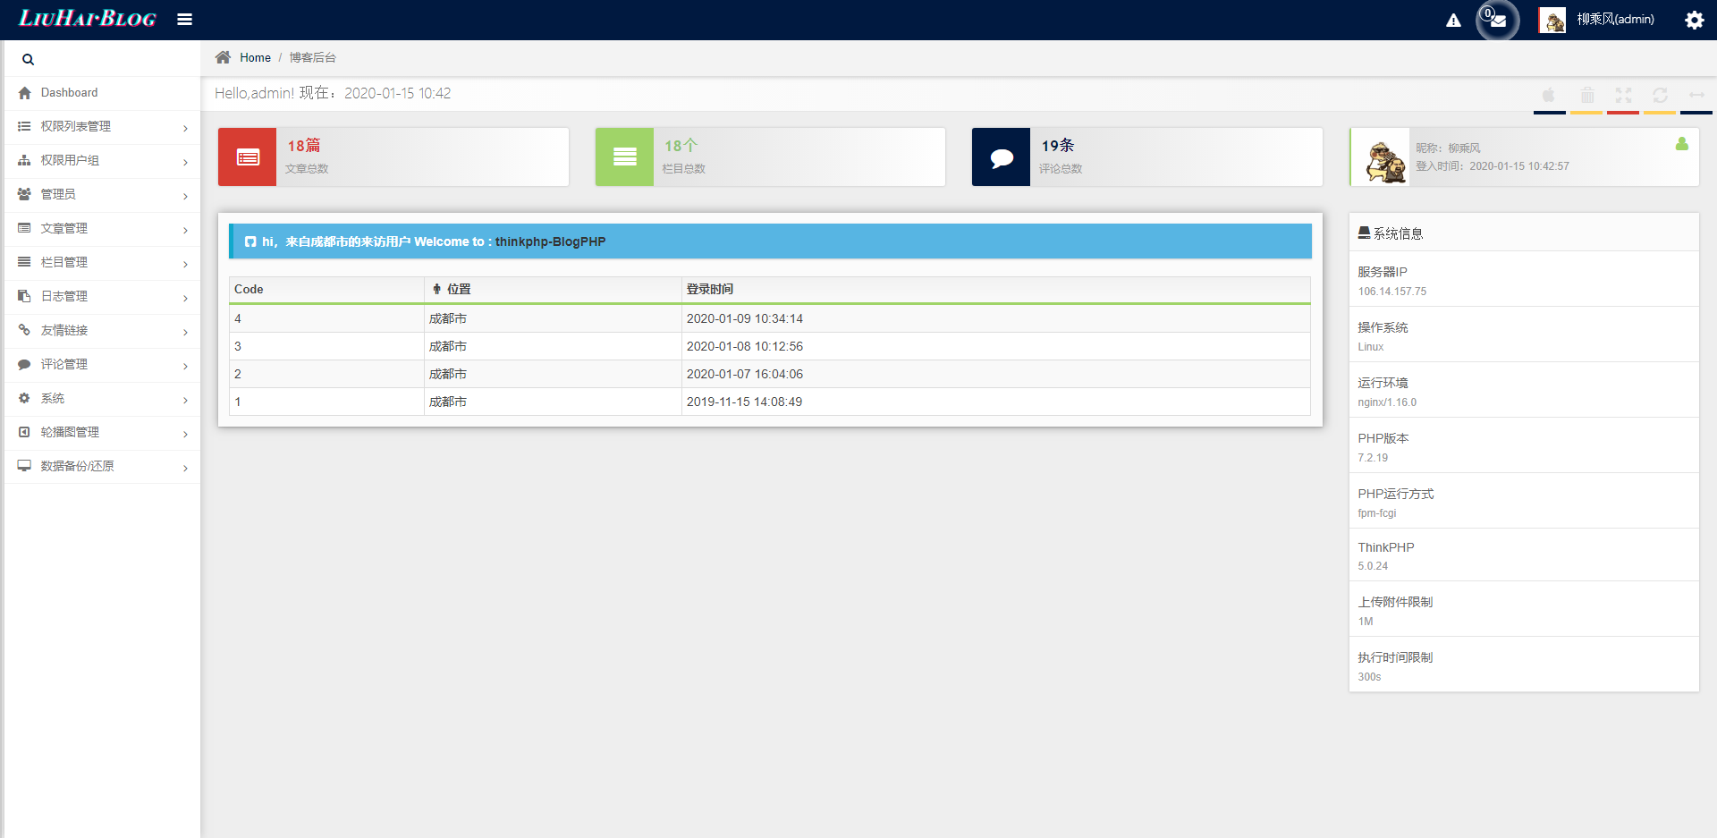Select login time 2019-11-15 14:08:49
The width and height of the screenshot is (1717, 838).
tap(745, 402)
